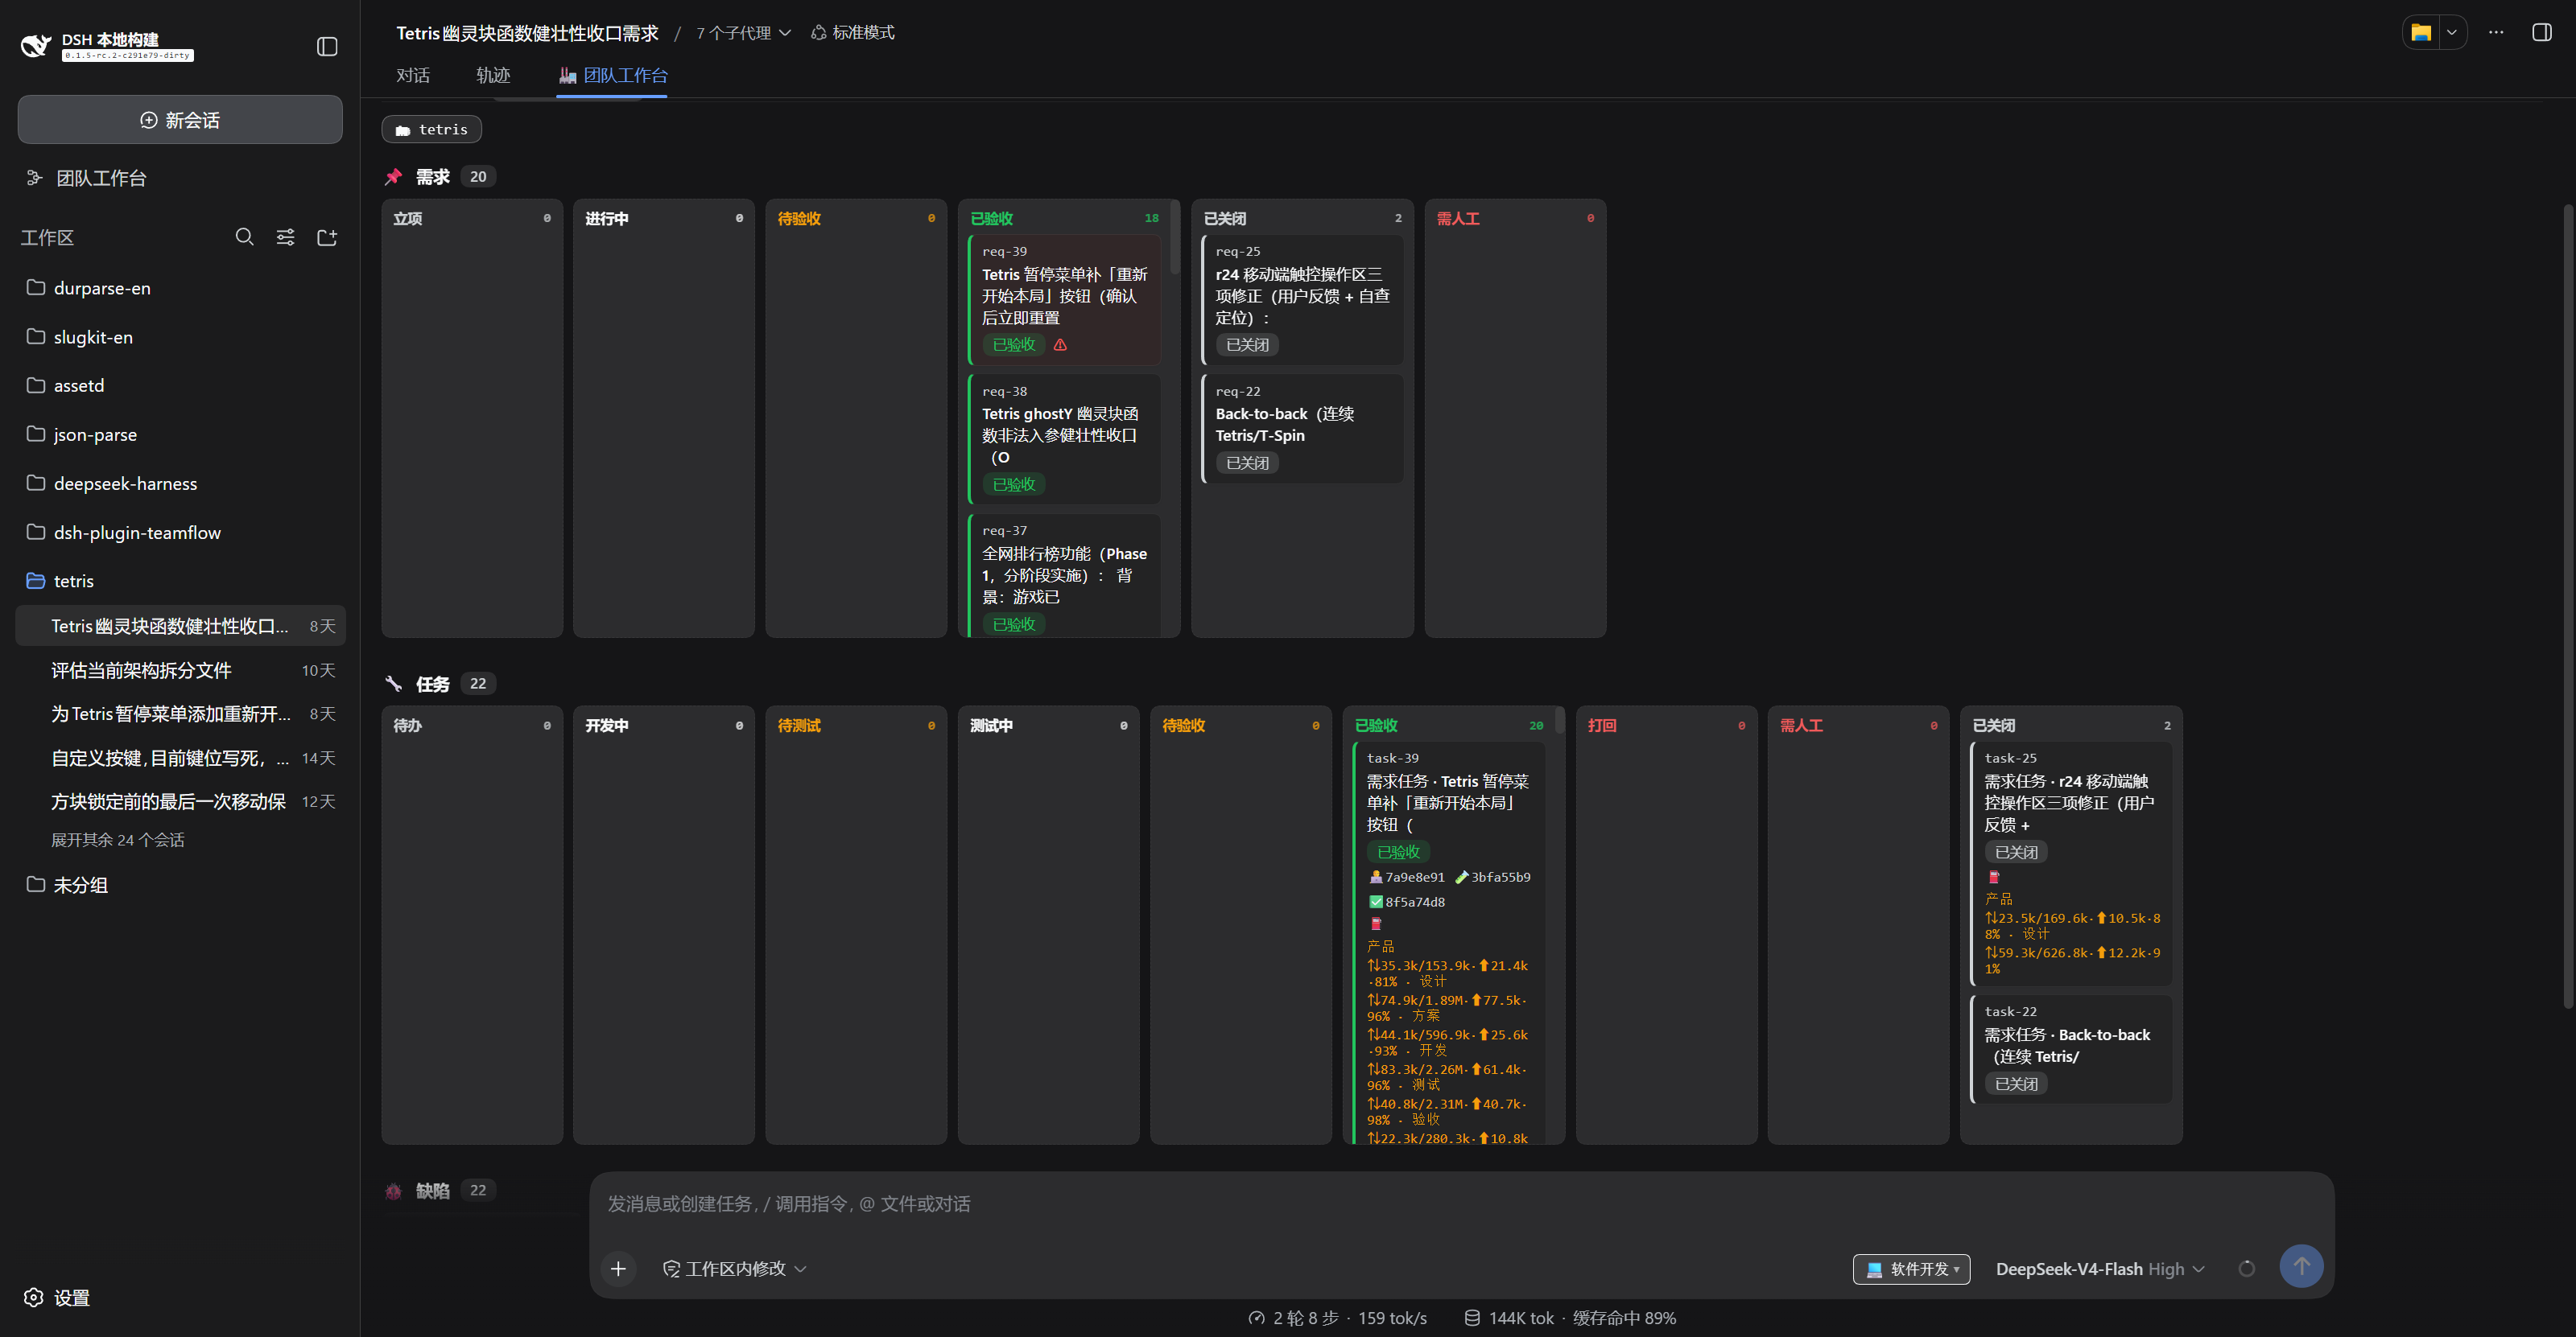Click the 任务 section wrench icon
The width and height of the screenshot is (2576, 1337).
click(x=394, y=684)
